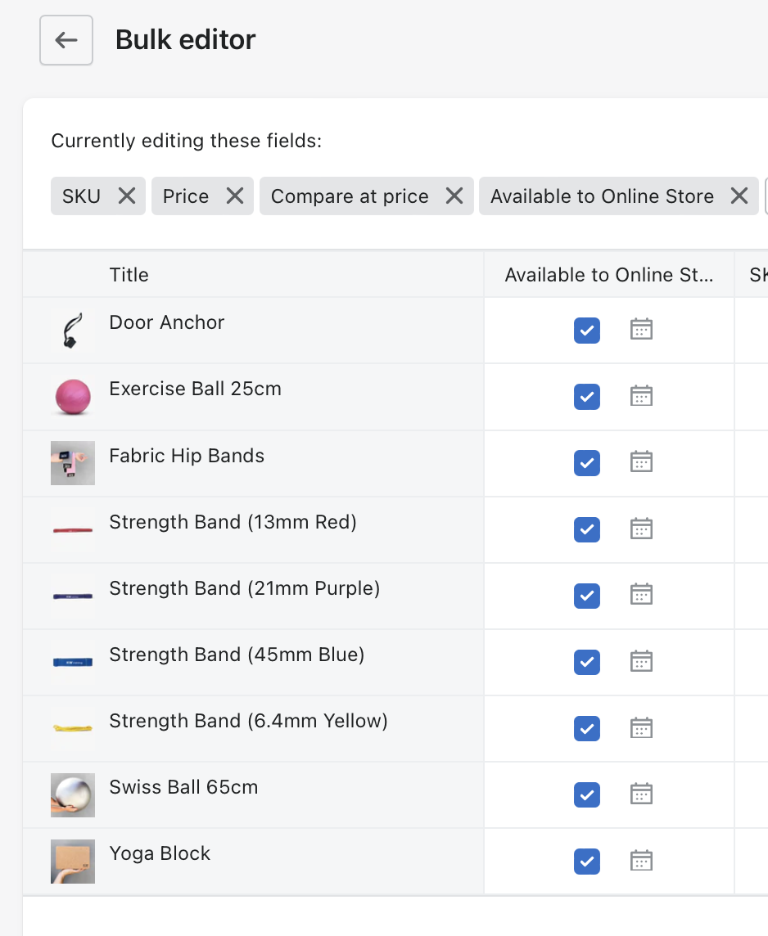
Task: Uncheck online availability for Door Anchor
Action: click(587, 331)
